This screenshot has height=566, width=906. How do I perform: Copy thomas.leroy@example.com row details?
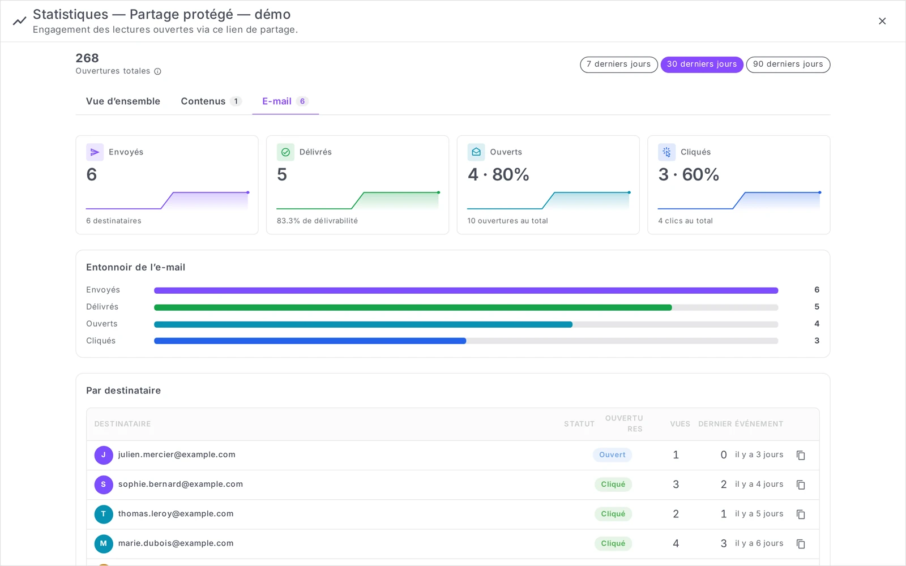tap(801, 514)
